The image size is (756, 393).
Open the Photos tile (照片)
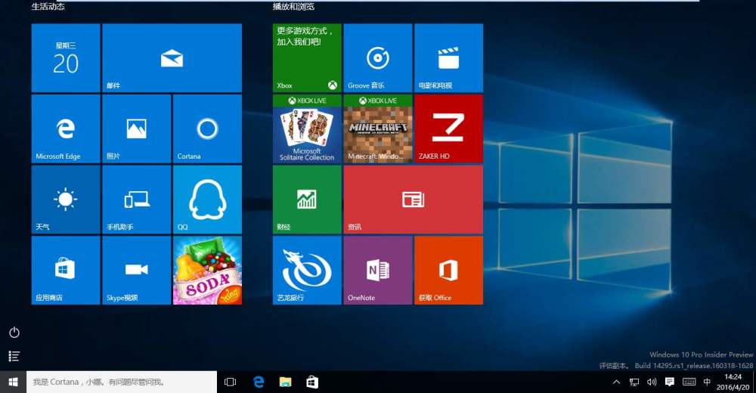click(136, 128)
